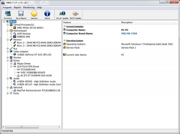The image size is (180, 134).
Task: Expand the Floppy Drives node
Action: pos(11,64)
